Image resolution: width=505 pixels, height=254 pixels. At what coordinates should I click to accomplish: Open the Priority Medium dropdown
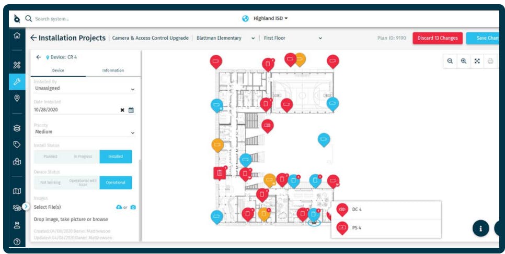84,132
